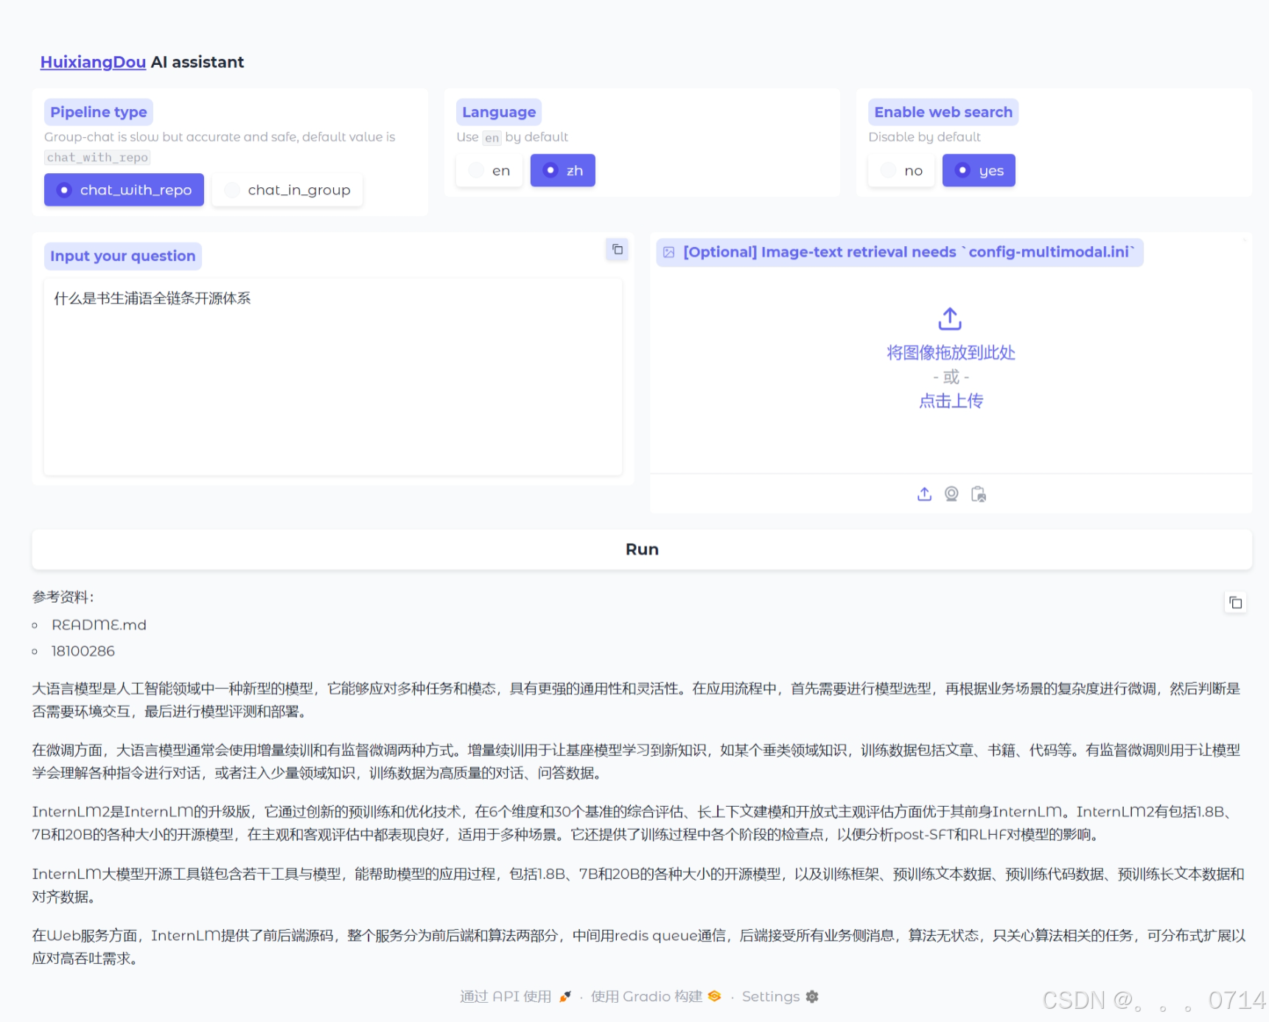Click the upload arrow in image drop zone
The height and width of the screenshot is (1022, 1269).
[950, 318]
